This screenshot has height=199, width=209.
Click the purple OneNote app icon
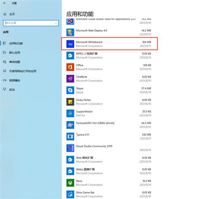pyautogui.click(x=70, y=79)
